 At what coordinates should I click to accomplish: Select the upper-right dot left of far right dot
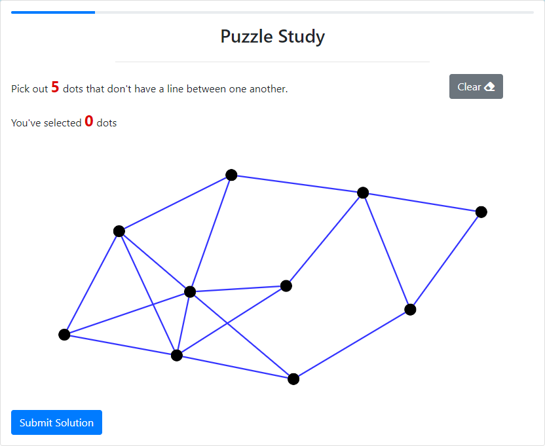[x=363, y=193]
